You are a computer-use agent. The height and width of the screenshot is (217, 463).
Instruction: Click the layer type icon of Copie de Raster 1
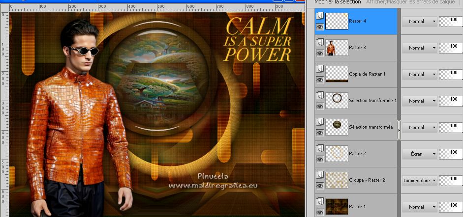[x=320, y=69]
